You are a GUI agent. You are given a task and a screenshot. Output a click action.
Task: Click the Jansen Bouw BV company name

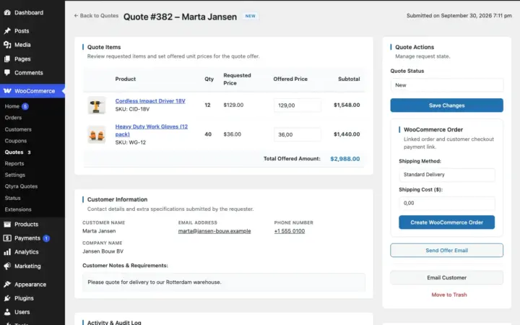[x=103, y=251]
